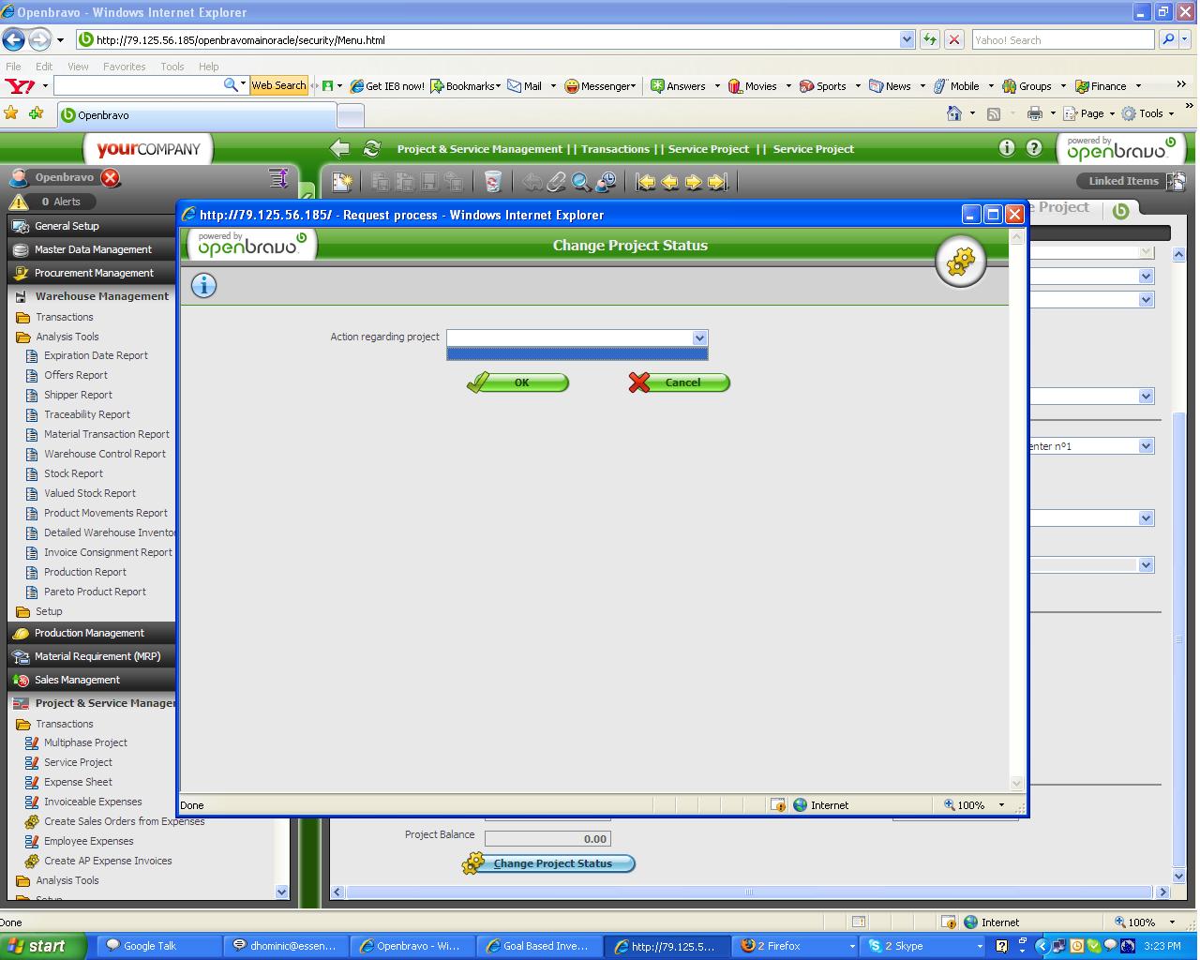The image size is (1200, 960).
Task: Go to the previous record arrow
Action: [x=669, y=182]
